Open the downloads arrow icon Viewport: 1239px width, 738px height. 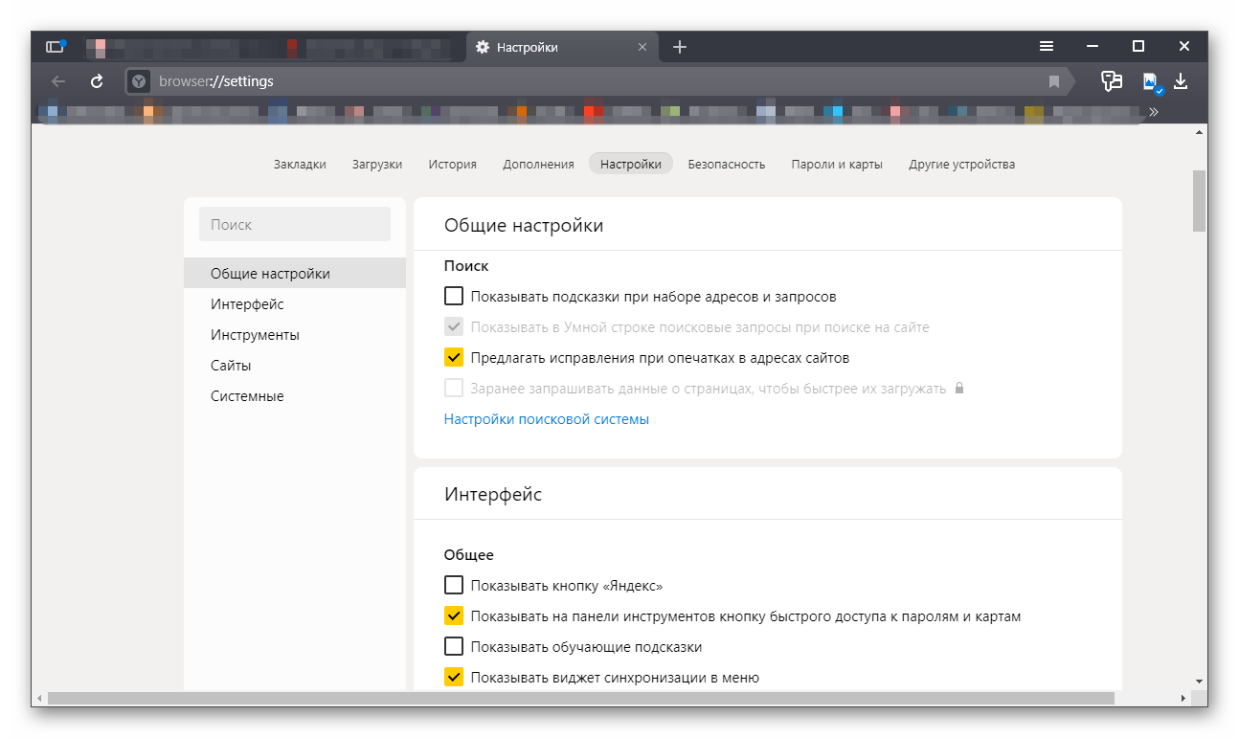pyautogui.click(x=1181, y=81)
